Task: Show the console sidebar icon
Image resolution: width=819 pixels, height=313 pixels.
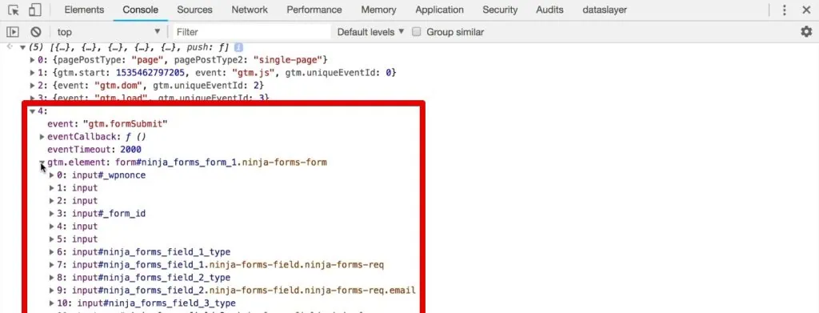Action: point(13,32)
